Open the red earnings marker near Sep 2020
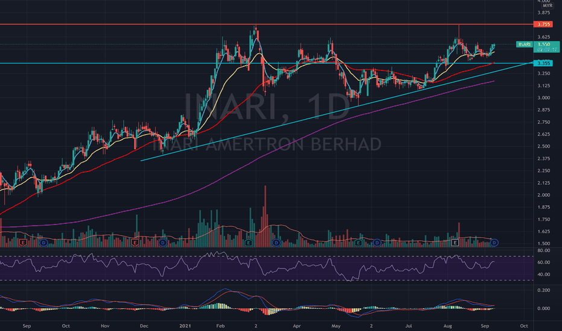This screenshot has width=562, height=331. 23,243
